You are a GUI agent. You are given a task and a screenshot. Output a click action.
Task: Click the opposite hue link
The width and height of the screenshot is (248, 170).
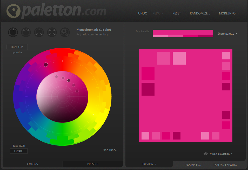[17, 52]
